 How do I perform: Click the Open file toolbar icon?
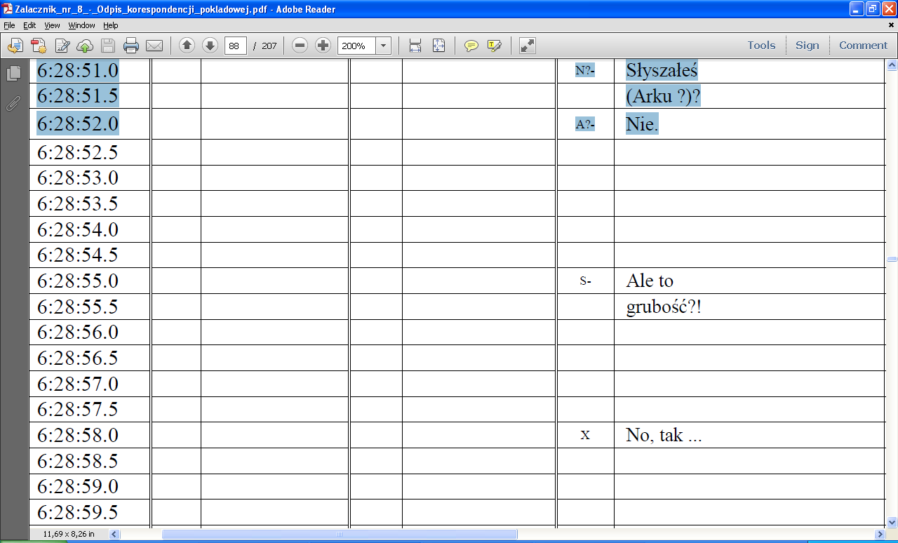click(x=15, y=46)
